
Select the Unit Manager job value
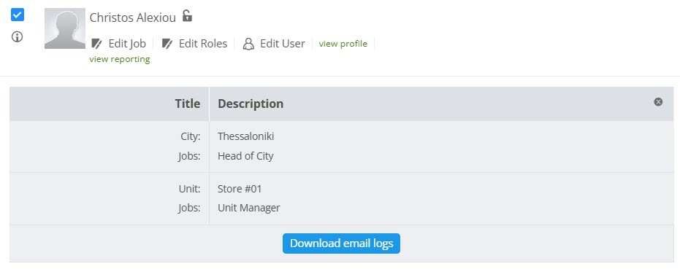click(x=249, y=208)
